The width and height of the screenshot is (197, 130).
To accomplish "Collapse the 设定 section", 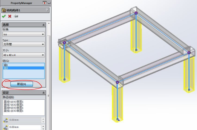I will click(44, 93).
